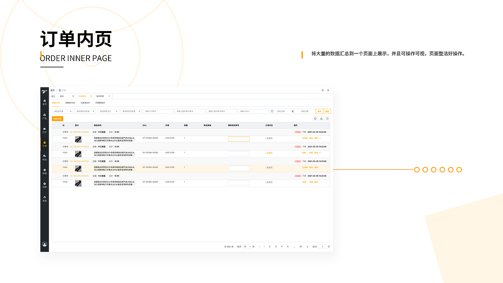Refresh the order table with the refresh icon
Viewport: 503px width, 283px height.
pyautogui.click(x=315, y=119)
